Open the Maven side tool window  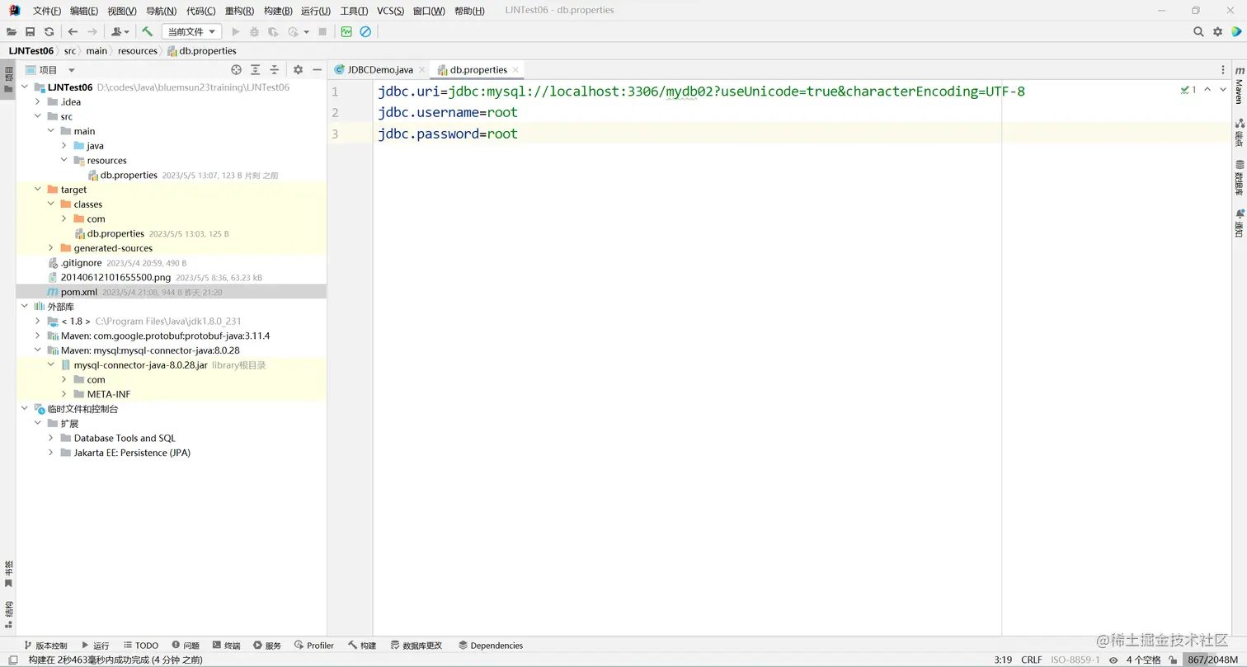[x=1239, y=86]
